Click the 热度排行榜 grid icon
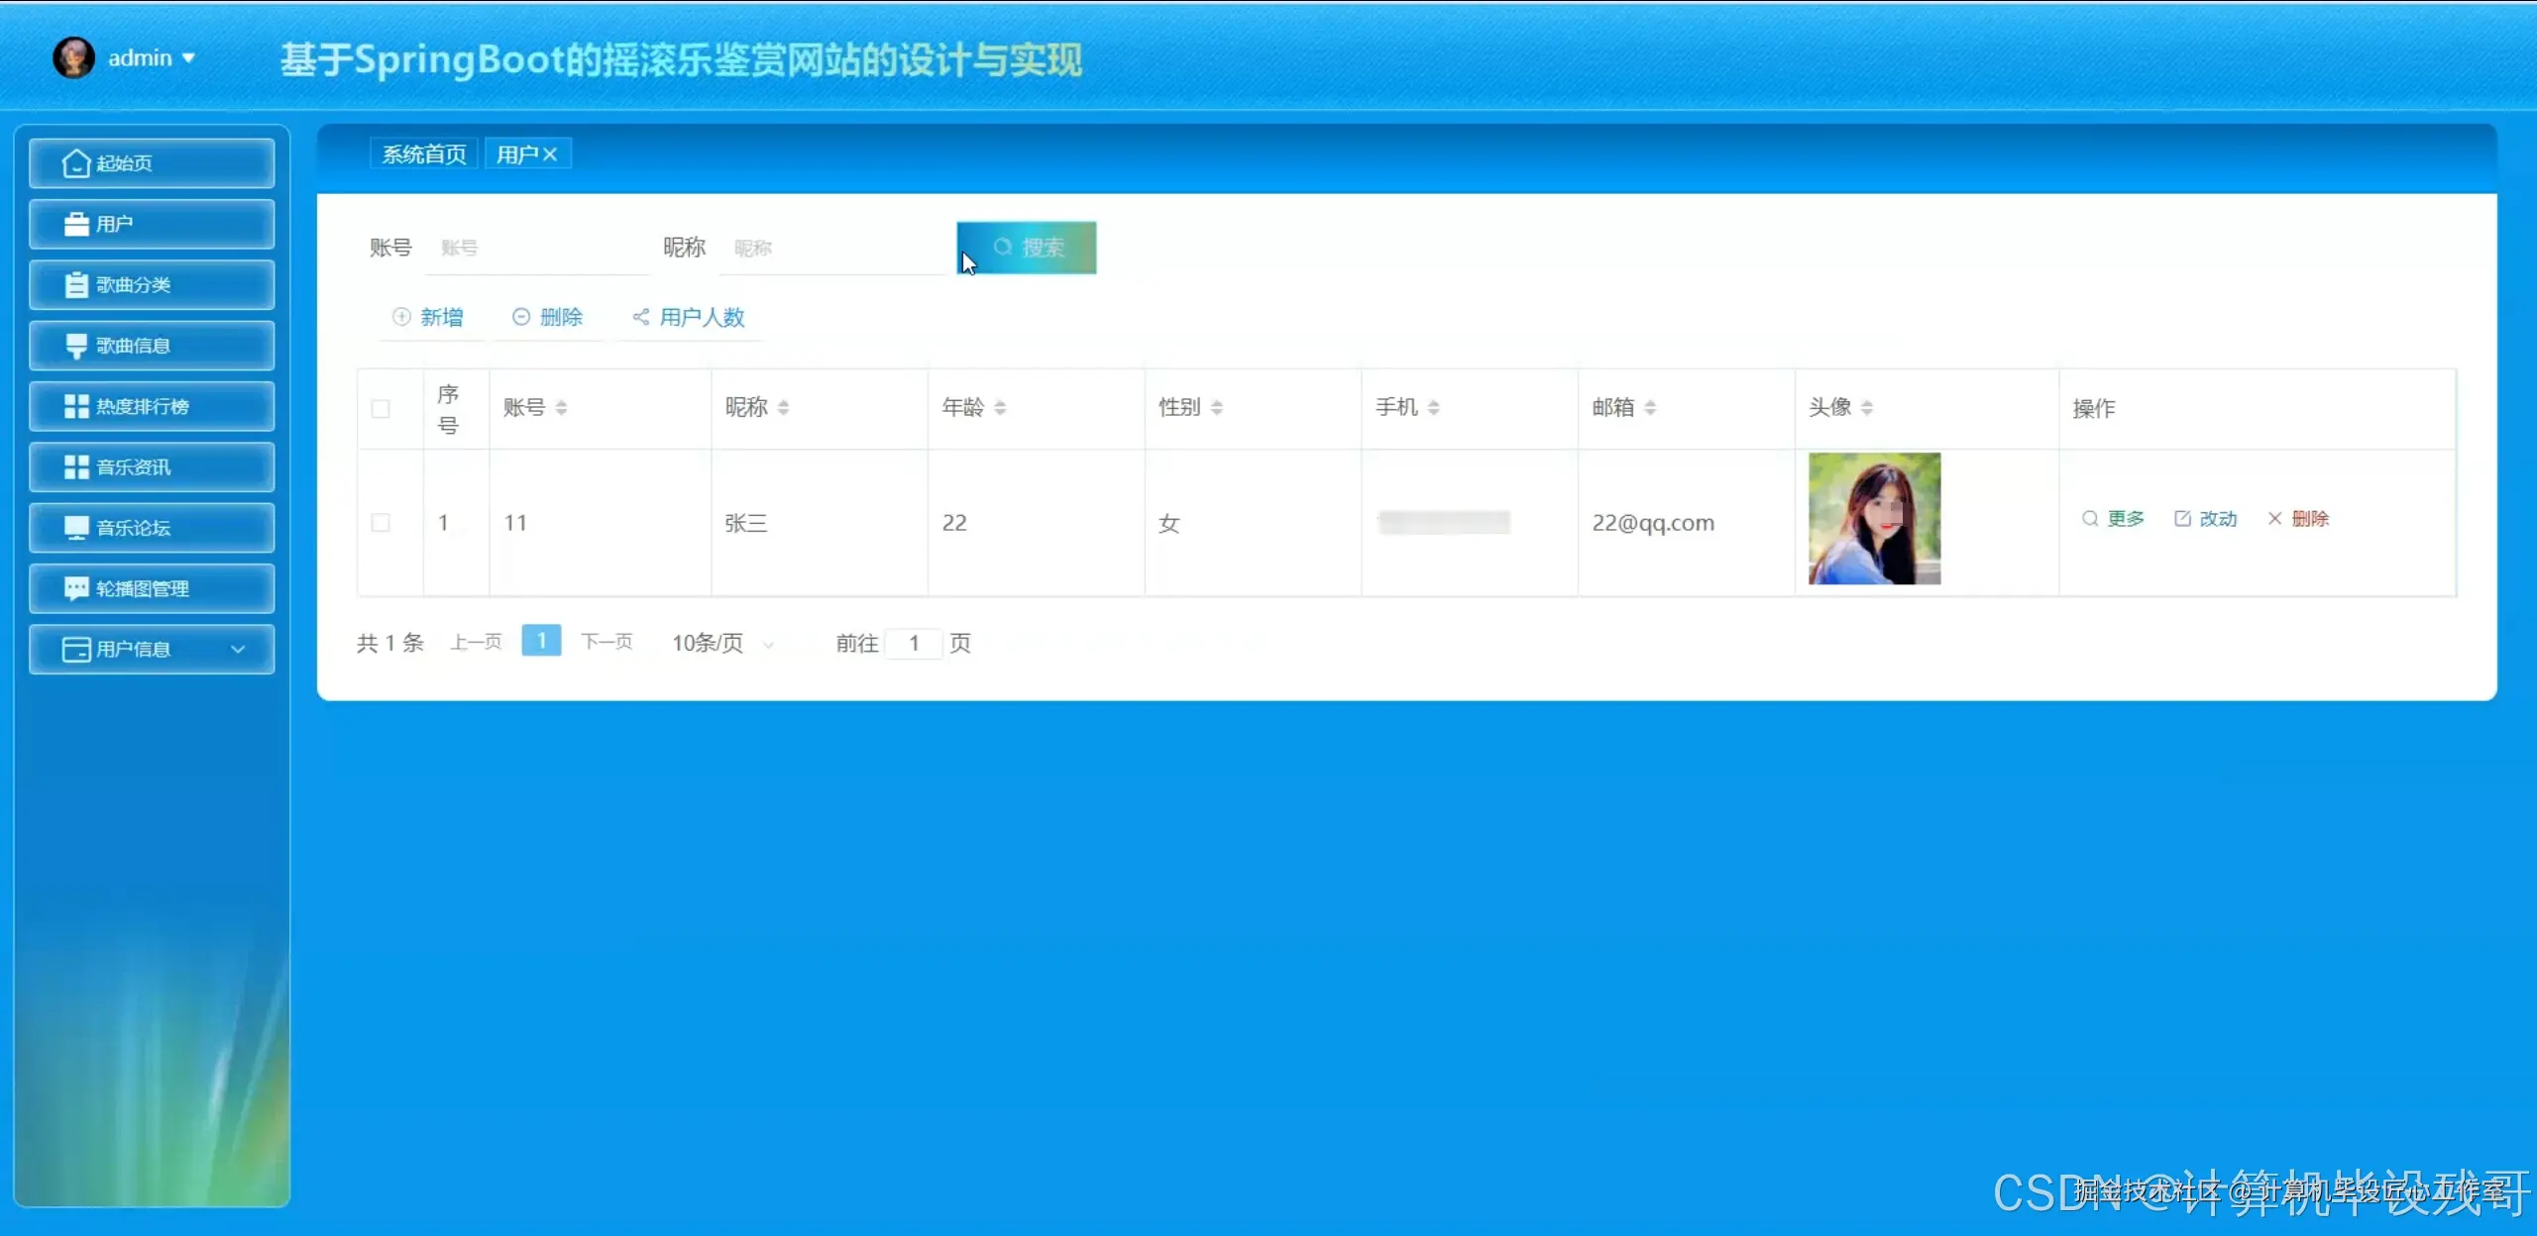The width and height of the screenshot is (2537, 1236). point(75,406)
